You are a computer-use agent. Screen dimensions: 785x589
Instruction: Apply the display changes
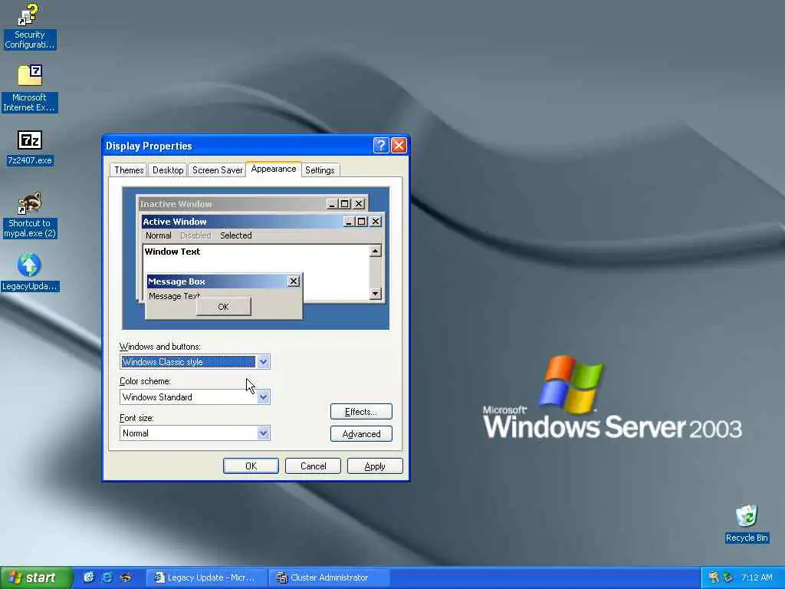click(375, 466)
